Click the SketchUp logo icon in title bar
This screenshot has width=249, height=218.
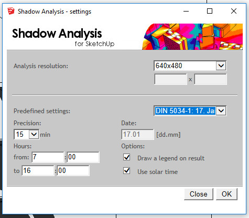click(x=10, y=12)
